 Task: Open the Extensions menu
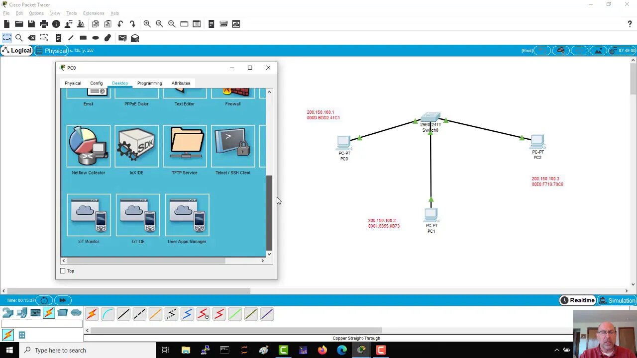tap(94, 13)
